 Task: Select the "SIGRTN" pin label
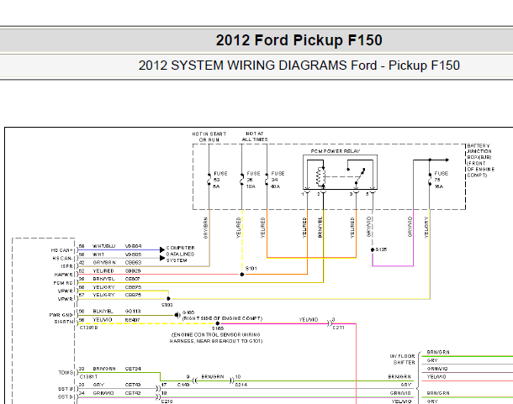(63, 322)
